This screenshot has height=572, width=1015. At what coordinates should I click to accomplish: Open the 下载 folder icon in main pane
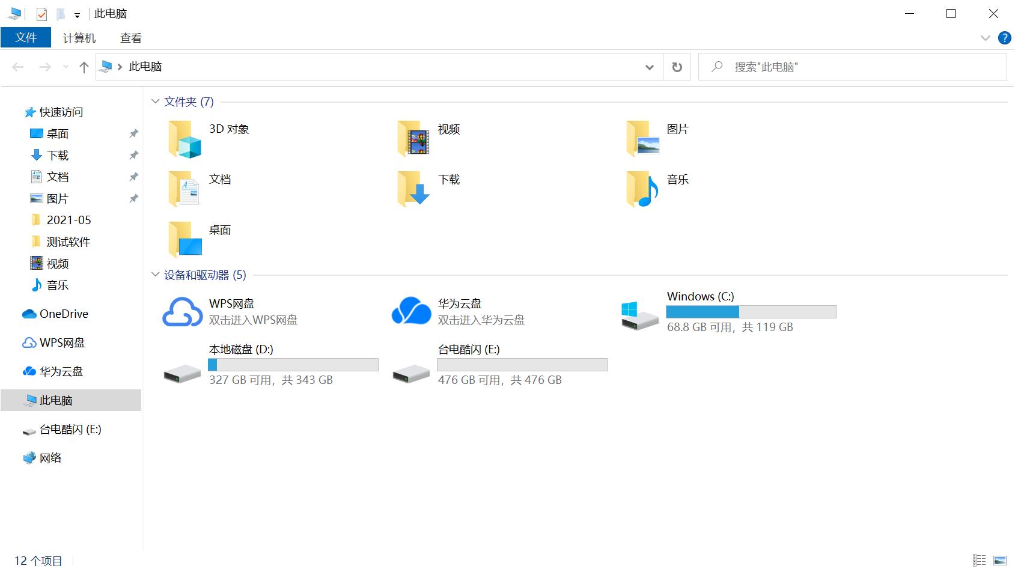[413, 189]
